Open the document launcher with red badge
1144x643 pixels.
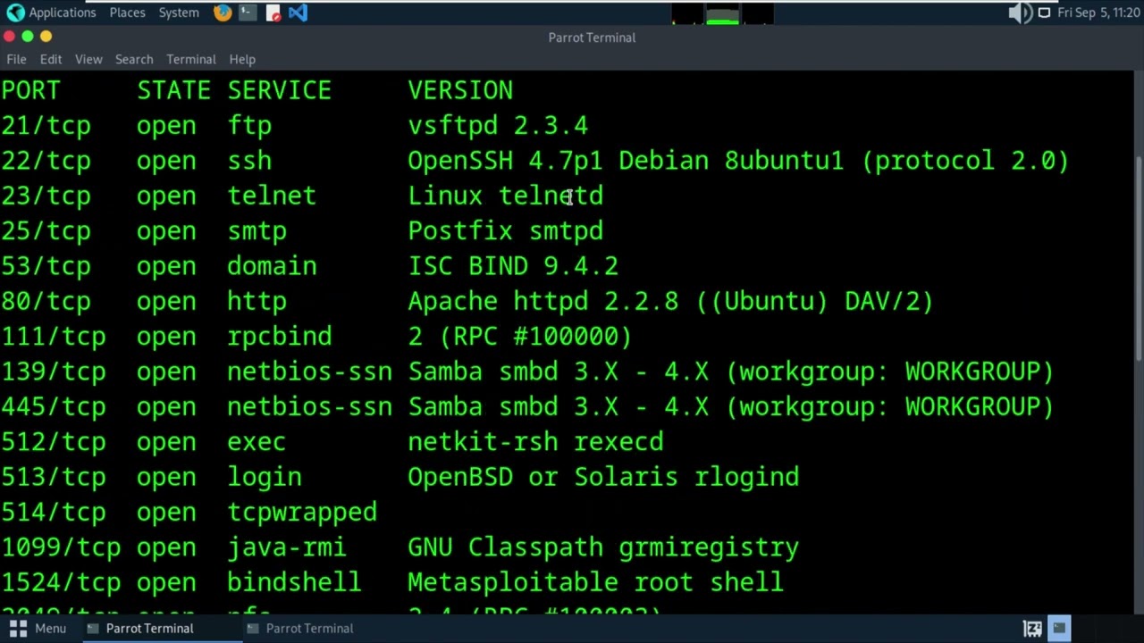[273, 13]
